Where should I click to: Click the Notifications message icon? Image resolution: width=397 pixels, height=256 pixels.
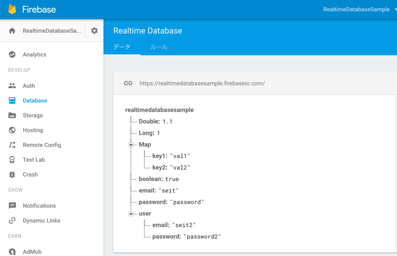12,206
